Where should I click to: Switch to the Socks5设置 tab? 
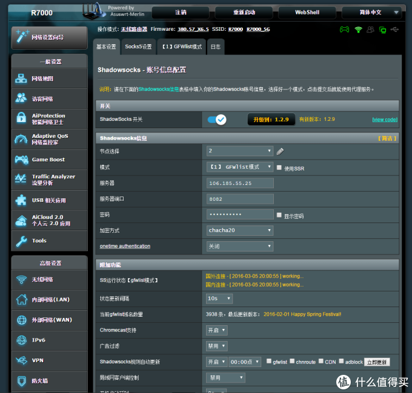tap(138, 47)
